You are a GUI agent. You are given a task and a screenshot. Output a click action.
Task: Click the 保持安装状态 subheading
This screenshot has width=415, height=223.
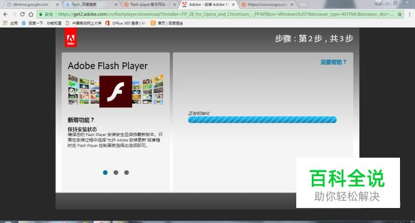tap(82, 129)
